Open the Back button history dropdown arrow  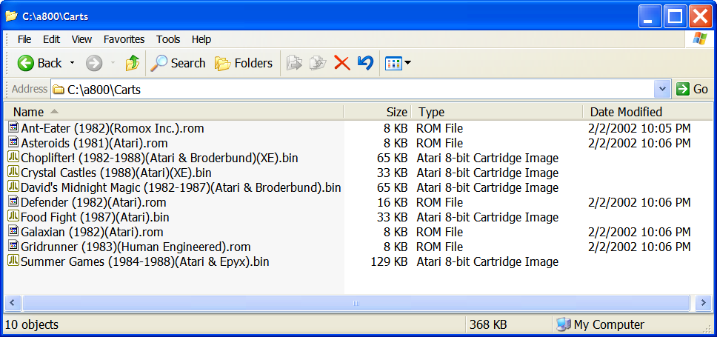click(73, 63)
